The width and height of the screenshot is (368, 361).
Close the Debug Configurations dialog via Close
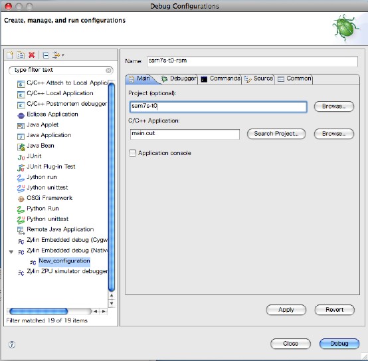(x=290, y=344)
